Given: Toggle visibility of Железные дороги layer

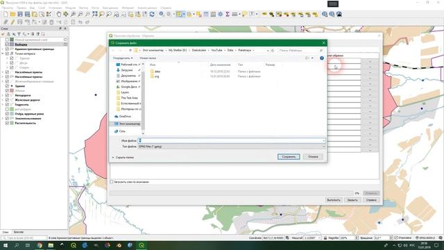Looking at the screenshot, I should [7, 100].
